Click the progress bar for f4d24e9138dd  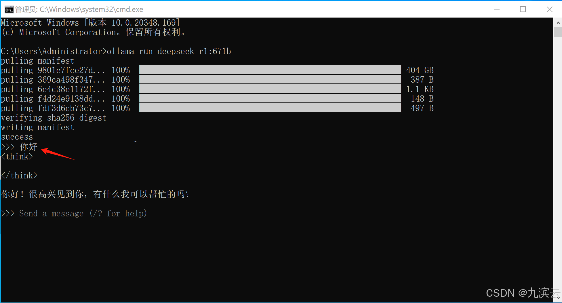270,98
